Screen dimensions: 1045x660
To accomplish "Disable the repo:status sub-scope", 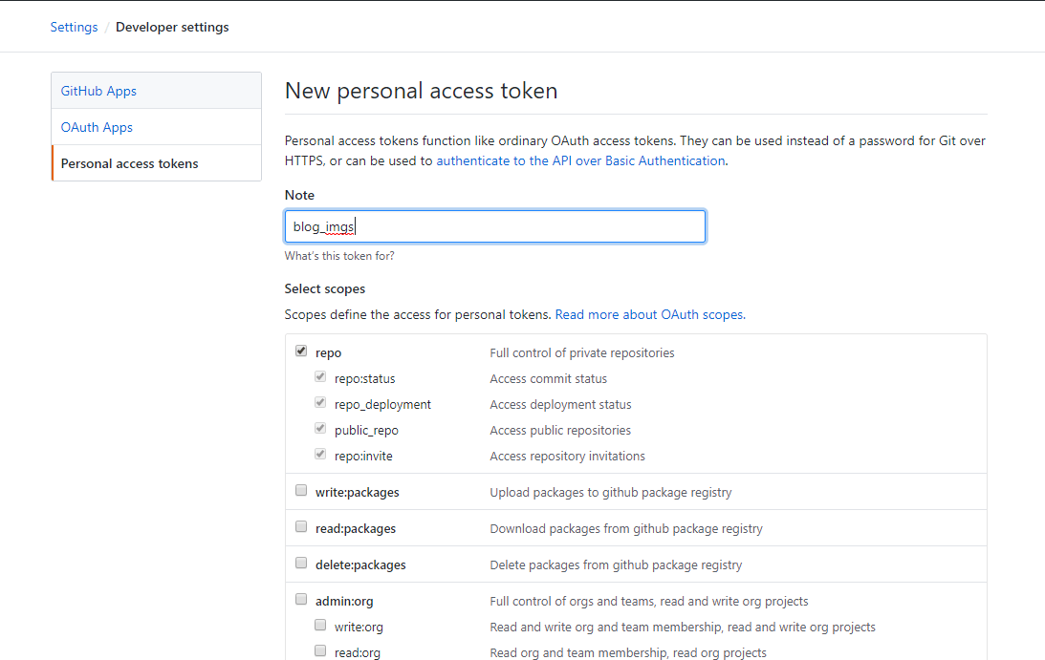I will click(320, 375).
